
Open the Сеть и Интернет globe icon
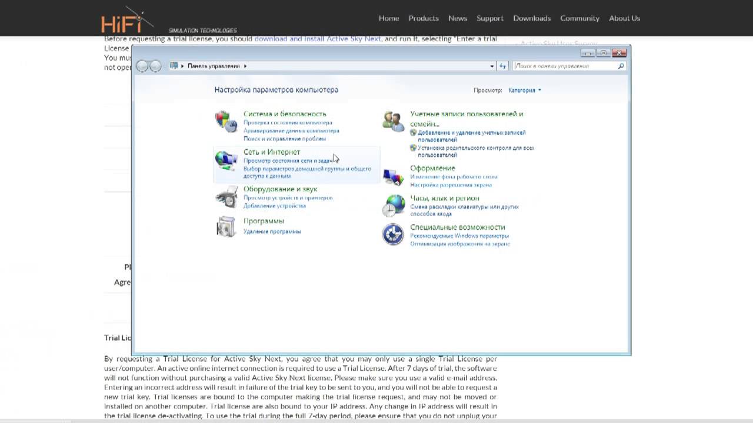coord(226,160)
